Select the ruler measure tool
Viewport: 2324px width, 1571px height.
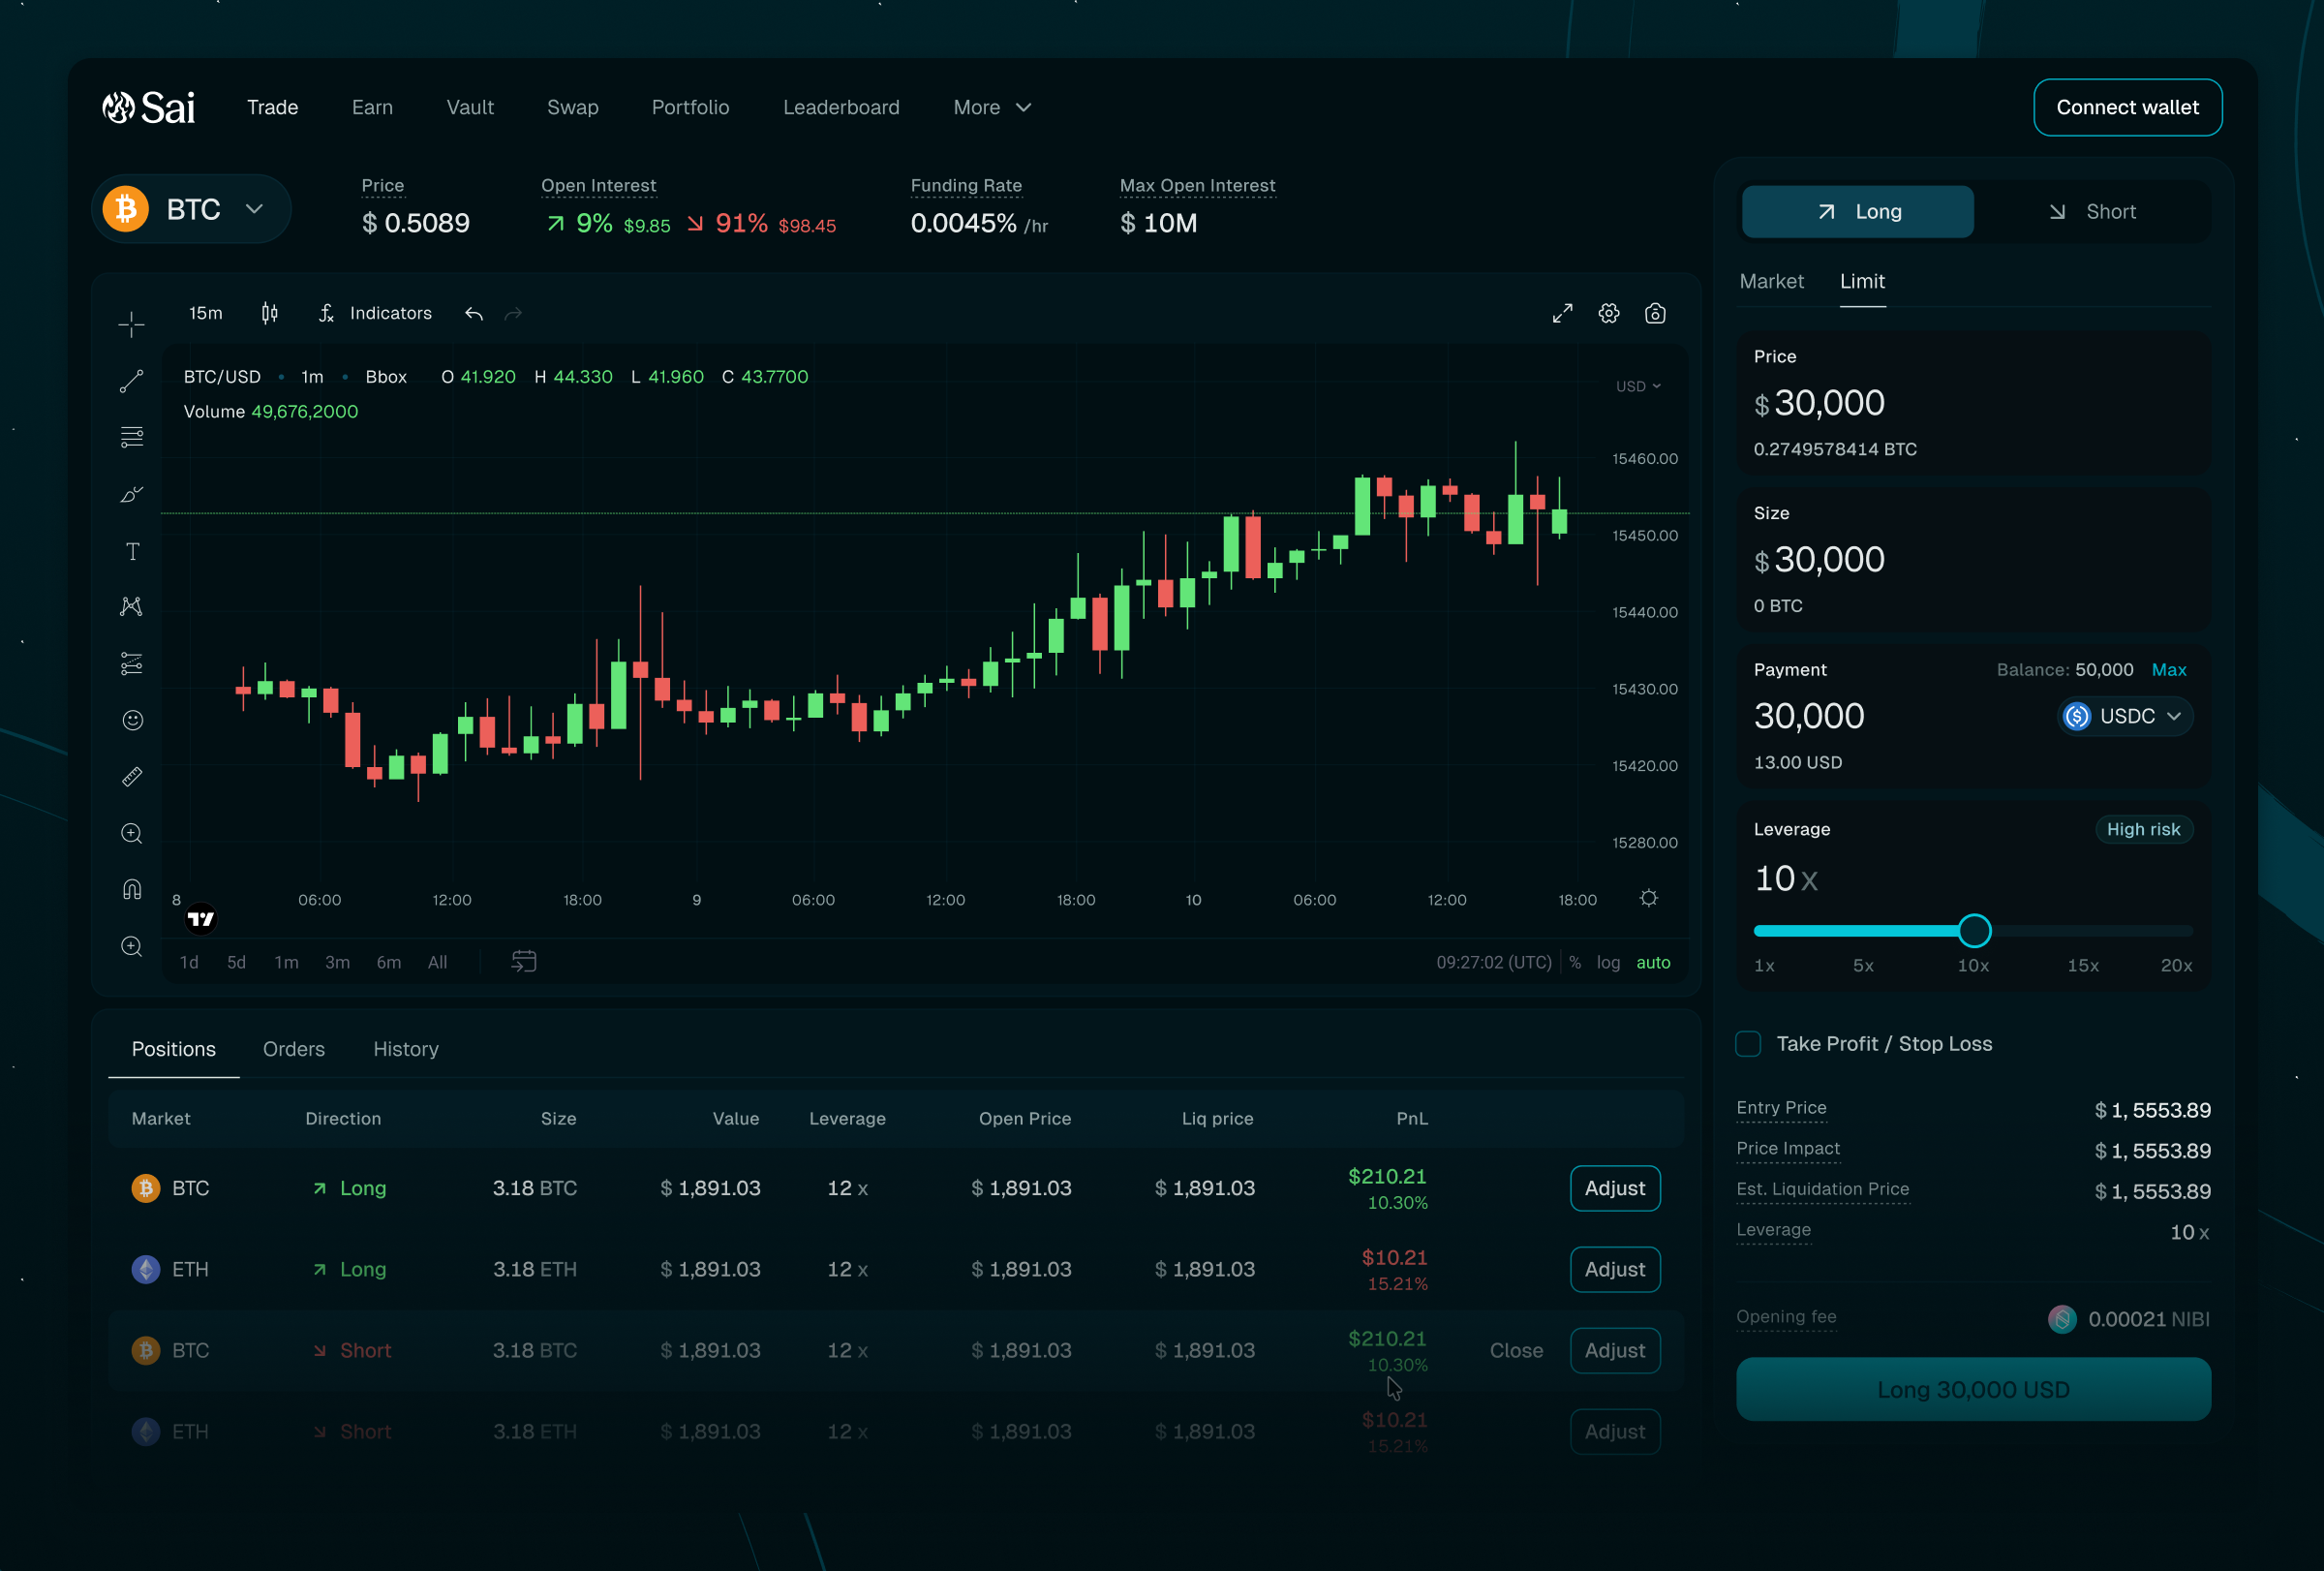132,777
